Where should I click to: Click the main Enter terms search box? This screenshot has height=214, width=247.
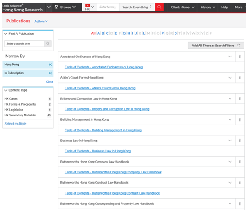tap(107, 7)
